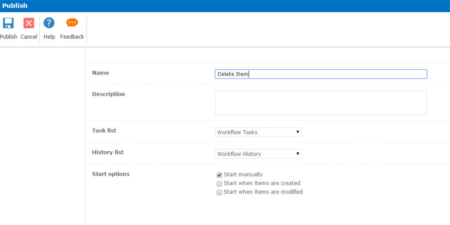Image resolution: width=450 pixels, height=225 pixels.
Task: Open Help via the question mark icon
Action: [x=49, y=23]
